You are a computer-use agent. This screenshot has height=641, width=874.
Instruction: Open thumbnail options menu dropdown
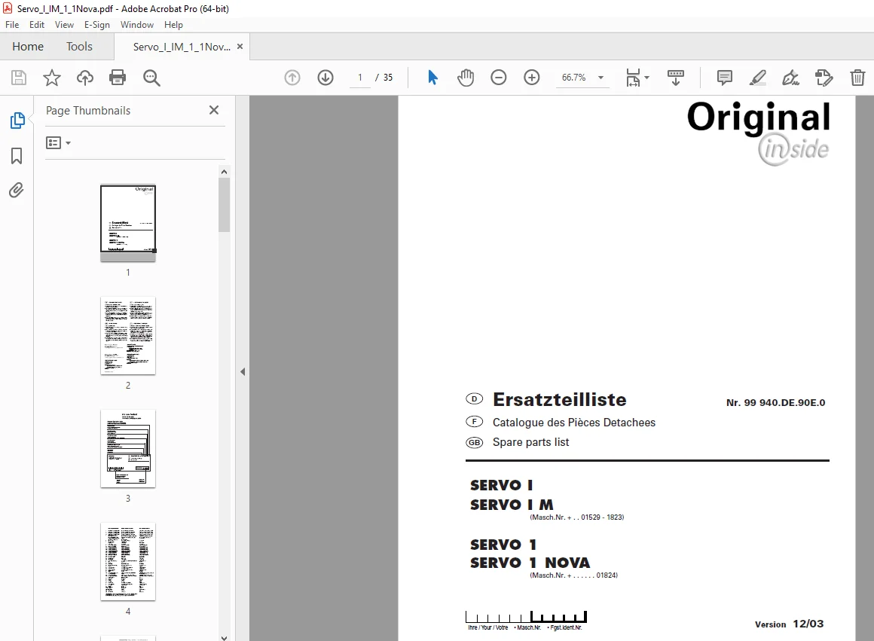(59, 143)
